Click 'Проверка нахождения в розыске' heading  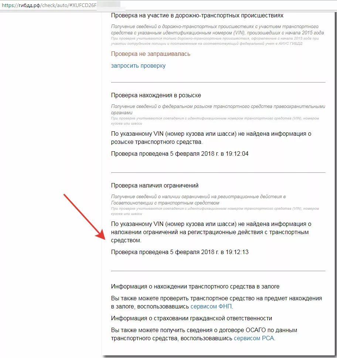click(156, 95)
